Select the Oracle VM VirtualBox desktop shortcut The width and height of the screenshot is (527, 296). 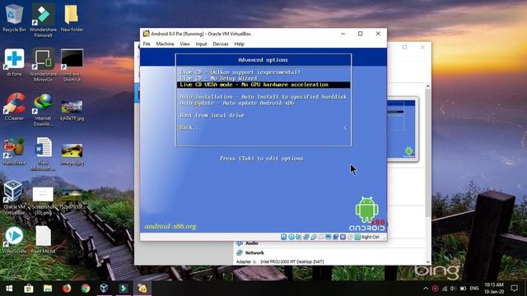(x=14, y=198)
